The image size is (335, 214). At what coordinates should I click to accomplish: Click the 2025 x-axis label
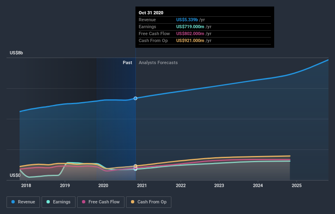click(x=297, y=185)
